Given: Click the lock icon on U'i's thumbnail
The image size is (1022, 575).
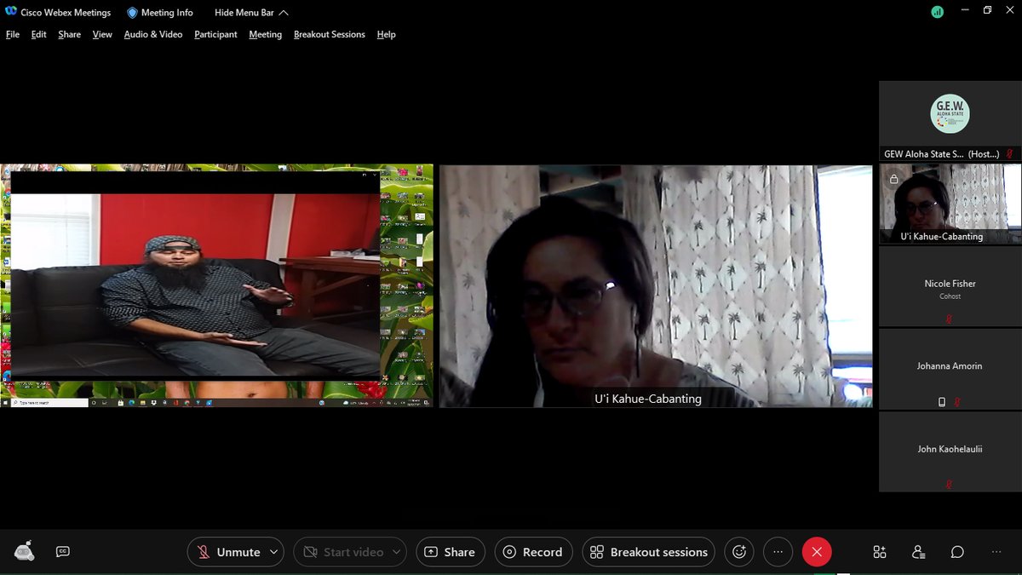Looking at the screenshot, I should tap(893, 179).
